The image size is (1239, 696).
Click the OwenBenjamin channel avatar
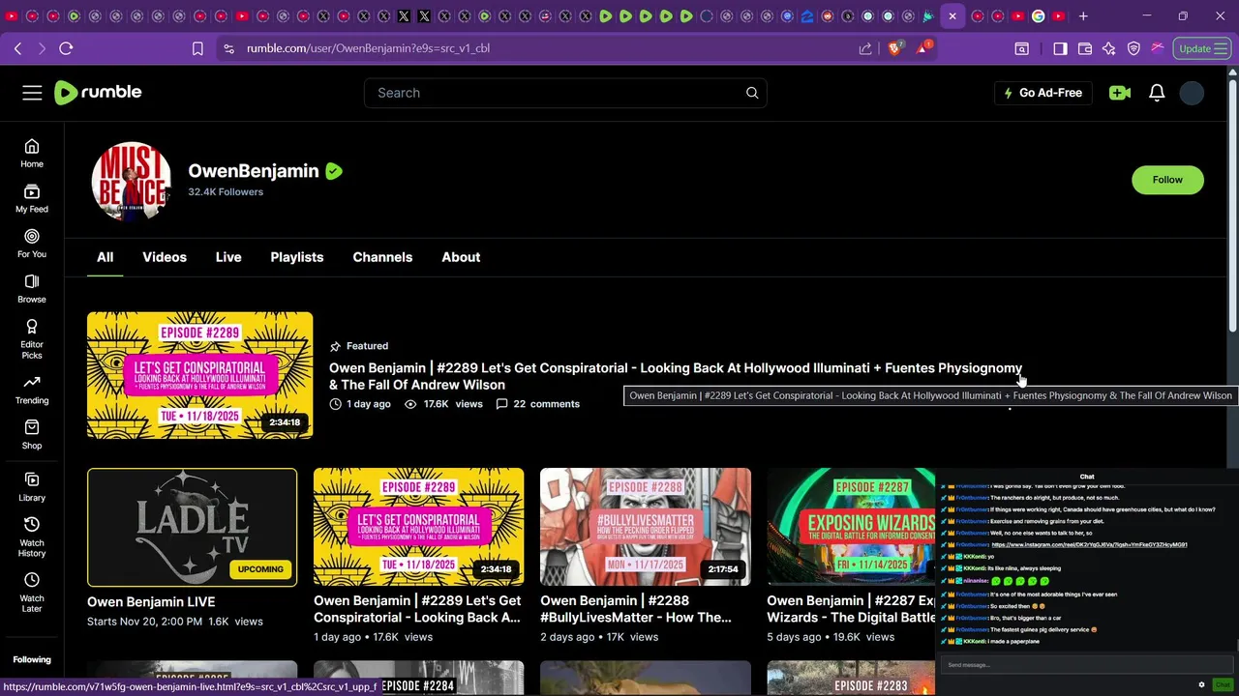tap(131, 181)
